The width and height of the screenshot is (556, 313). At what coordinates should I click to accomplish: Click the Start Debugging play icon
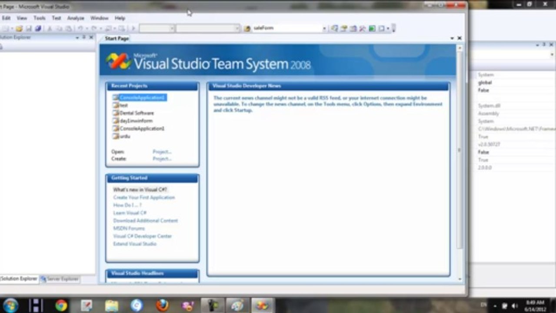click(x=133, y=29)
